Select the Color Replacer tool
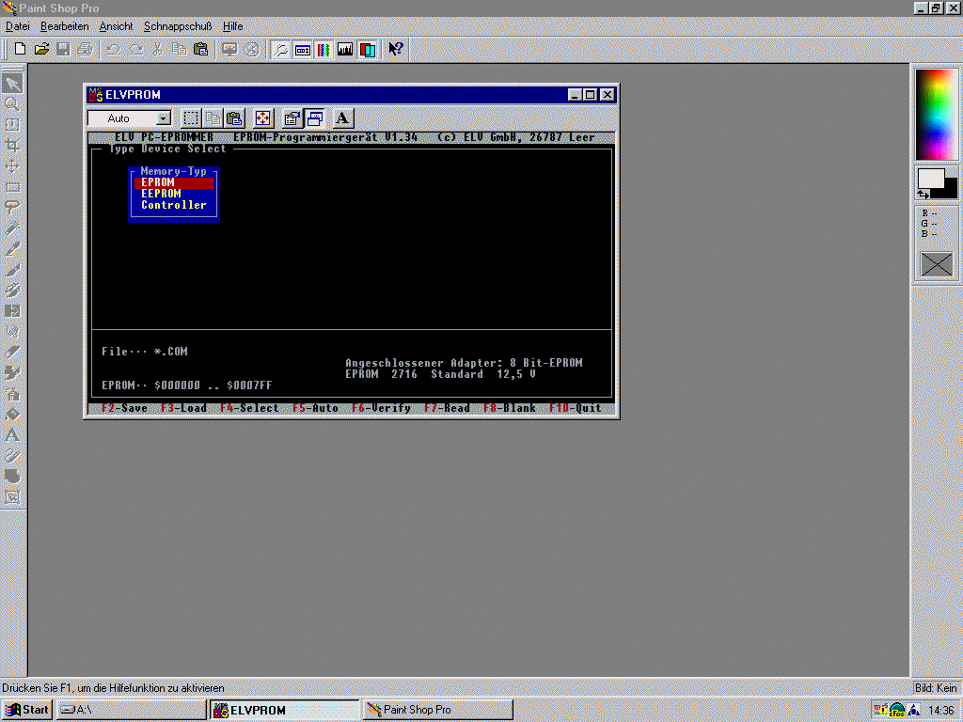 tap(12, 311)
